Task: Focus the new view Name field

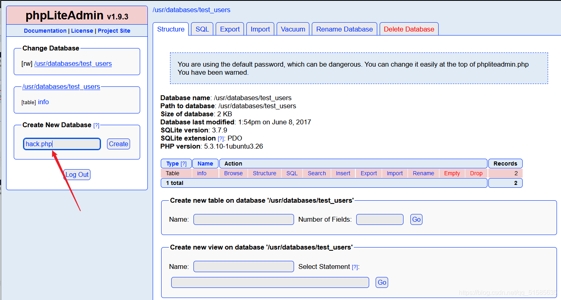Action: pos(244,266)
